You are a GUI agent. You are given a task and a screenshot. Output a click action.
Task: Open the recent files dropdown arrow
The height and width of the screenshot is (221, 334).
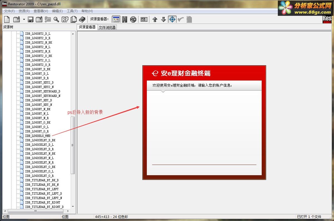click(24, 19)
